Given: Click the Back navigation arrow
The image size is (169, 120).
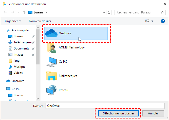Looking at the screenshot, I should [5, 12].
